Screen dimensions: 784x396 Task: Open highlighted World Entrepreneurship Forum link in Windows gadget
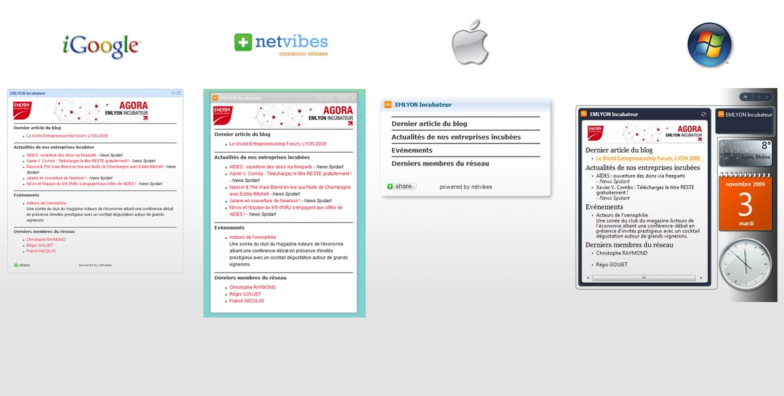point(647,159)
